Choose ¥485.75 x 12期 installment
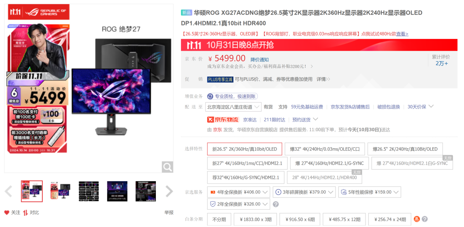464x227 pixels. tap(344, 219)
